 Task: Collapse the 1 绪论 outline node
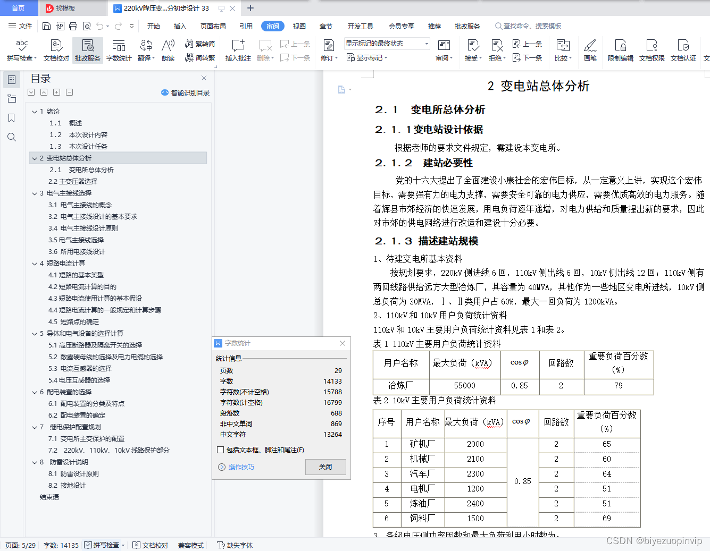point(35,112)
